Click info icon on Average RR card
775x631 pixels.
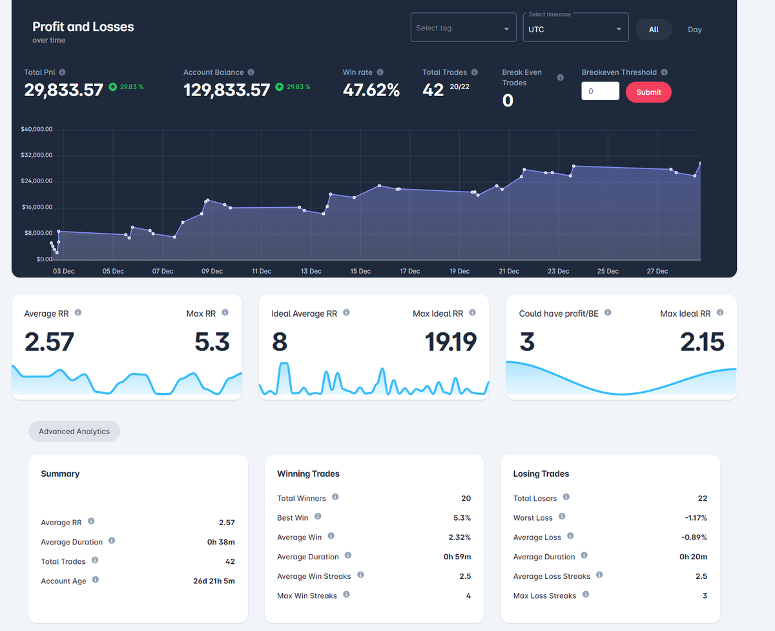coord(78,313)
